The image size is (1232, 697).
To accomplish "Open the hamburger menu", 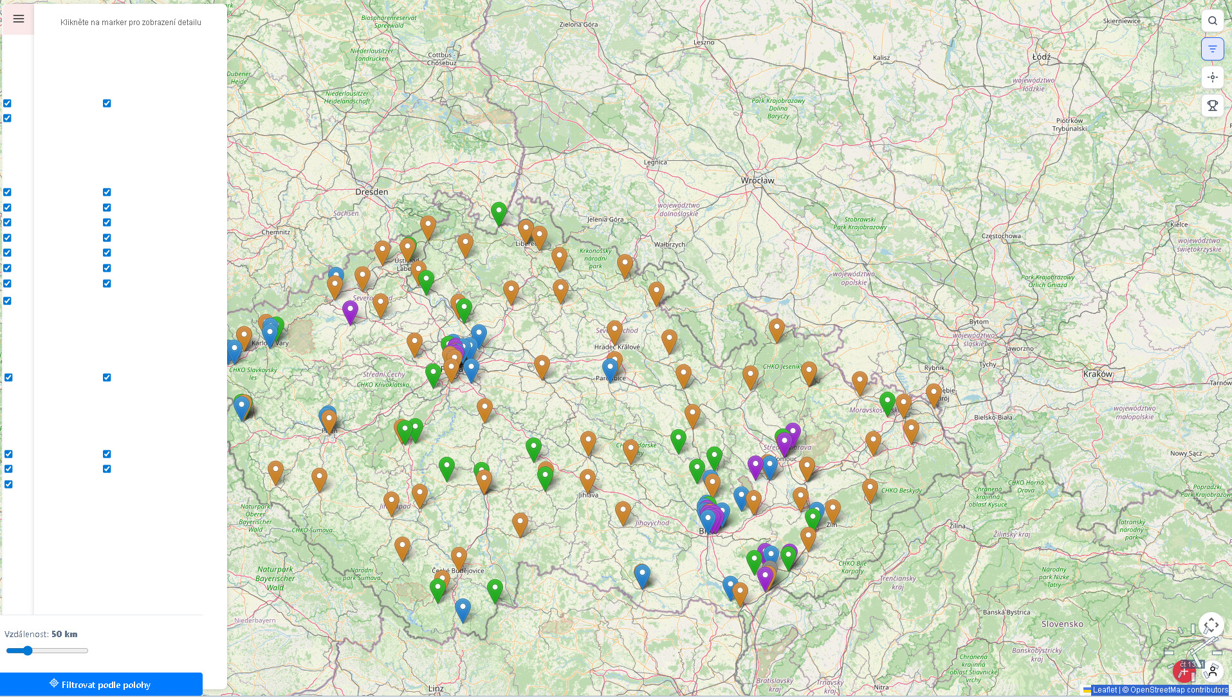I will tap(19, 19).
